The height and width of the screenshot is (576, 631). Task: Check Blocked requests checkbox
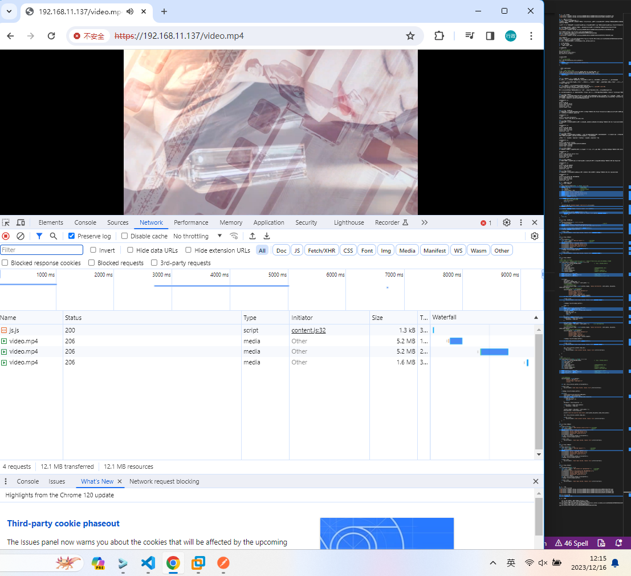(91, 263)
